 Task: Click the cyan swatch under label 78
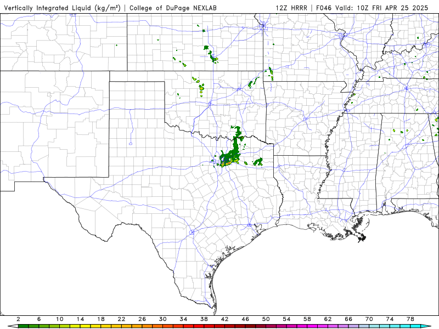pyautogui.click(x=415, y=326)
